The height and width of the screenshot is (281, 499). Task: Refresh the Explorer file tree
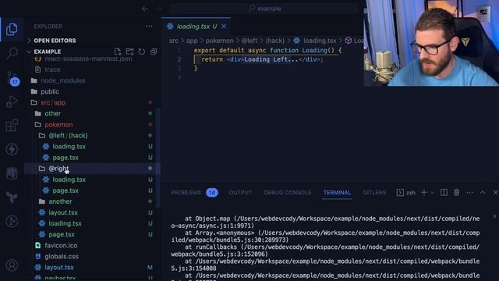pyautogui.click(x=142, y=52)
